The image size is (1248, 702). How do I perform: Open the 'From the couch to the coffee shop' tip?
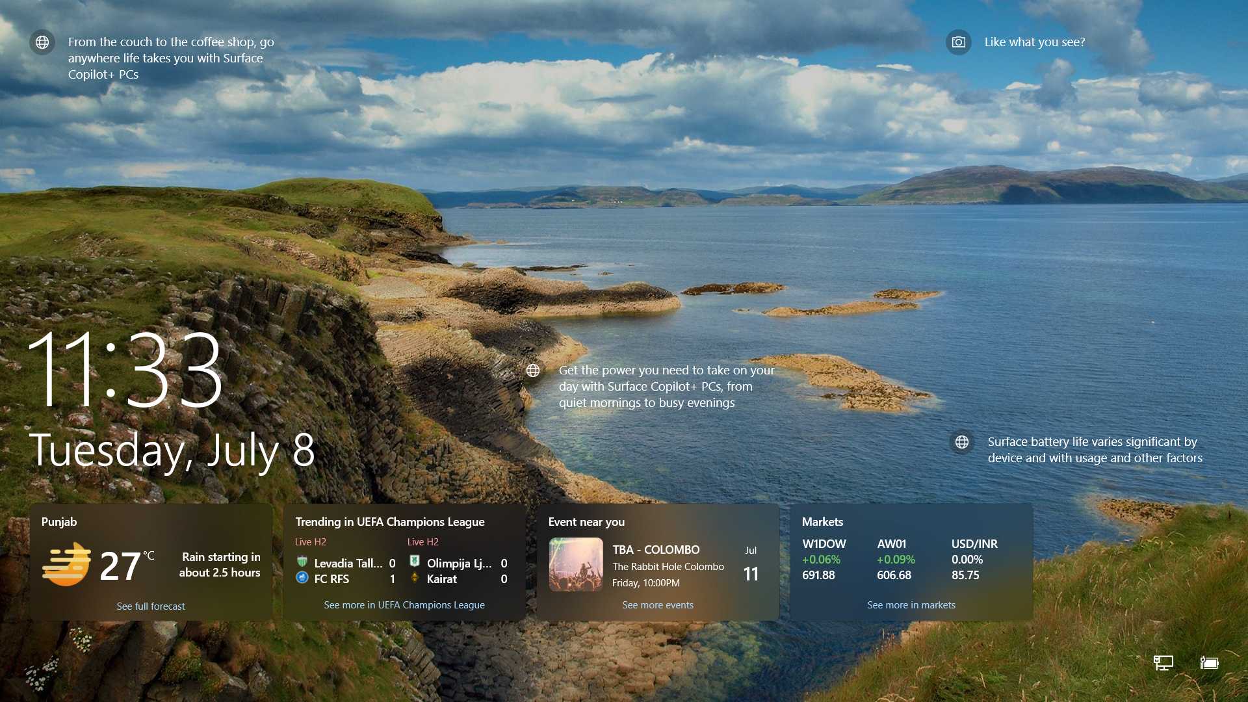[x=171, y=58]
